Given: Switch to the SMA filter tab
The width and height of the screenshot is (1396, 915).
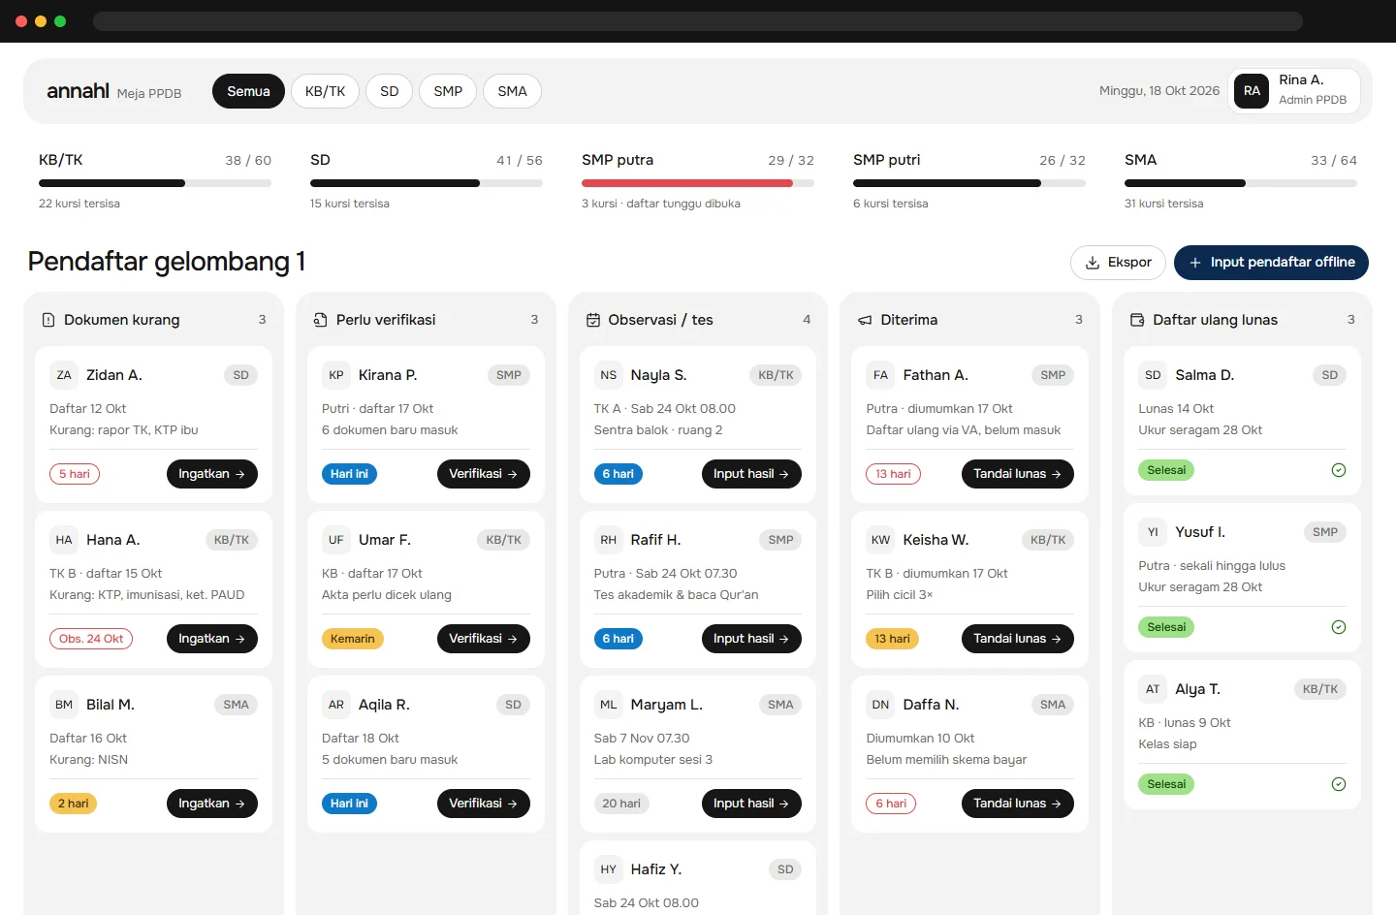Looking at the screenshot, I should [x=512, y=91].
